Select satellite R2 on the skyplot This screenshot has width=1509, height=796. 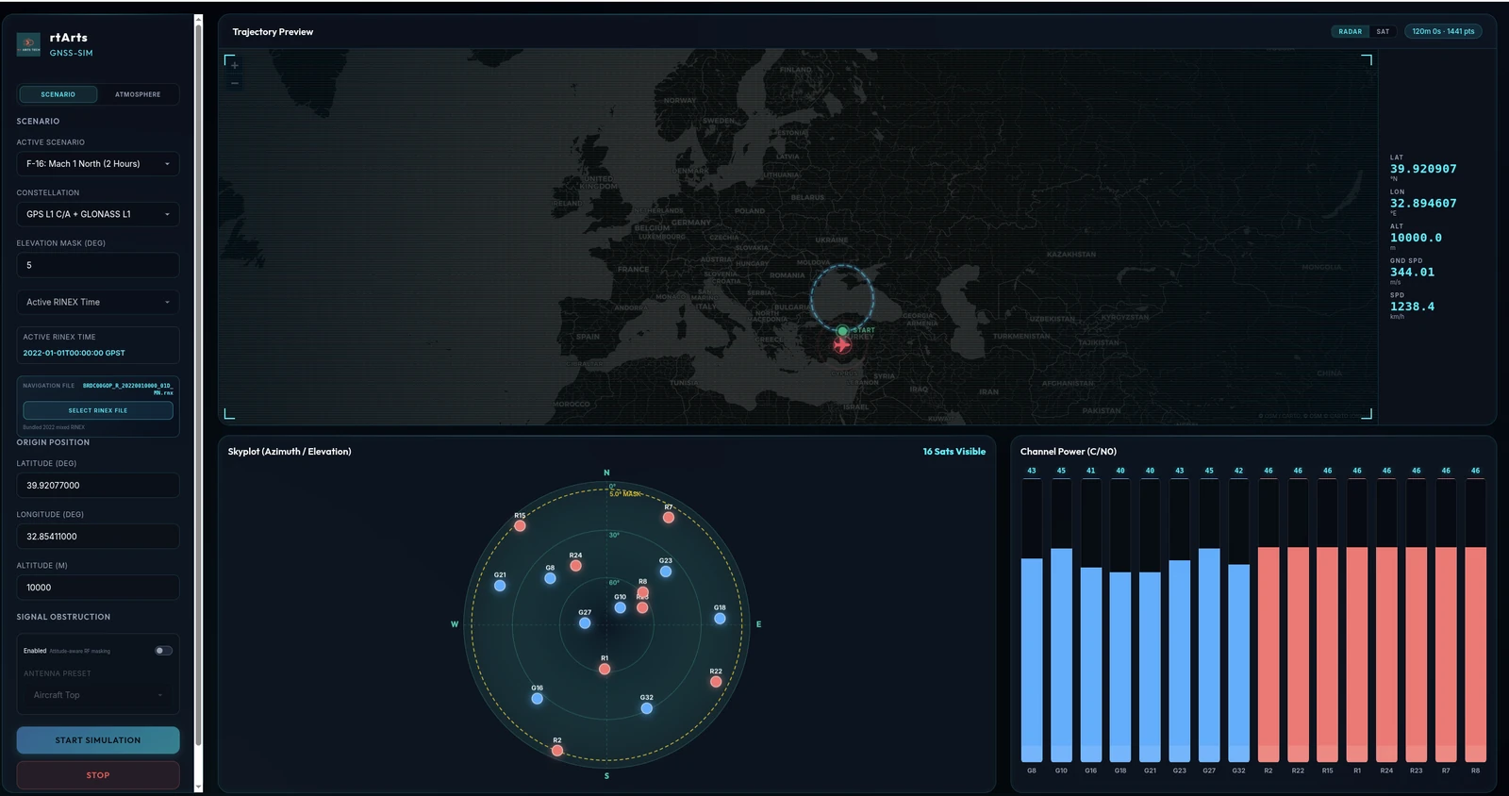pyautogui.click(x=557, y=751)
